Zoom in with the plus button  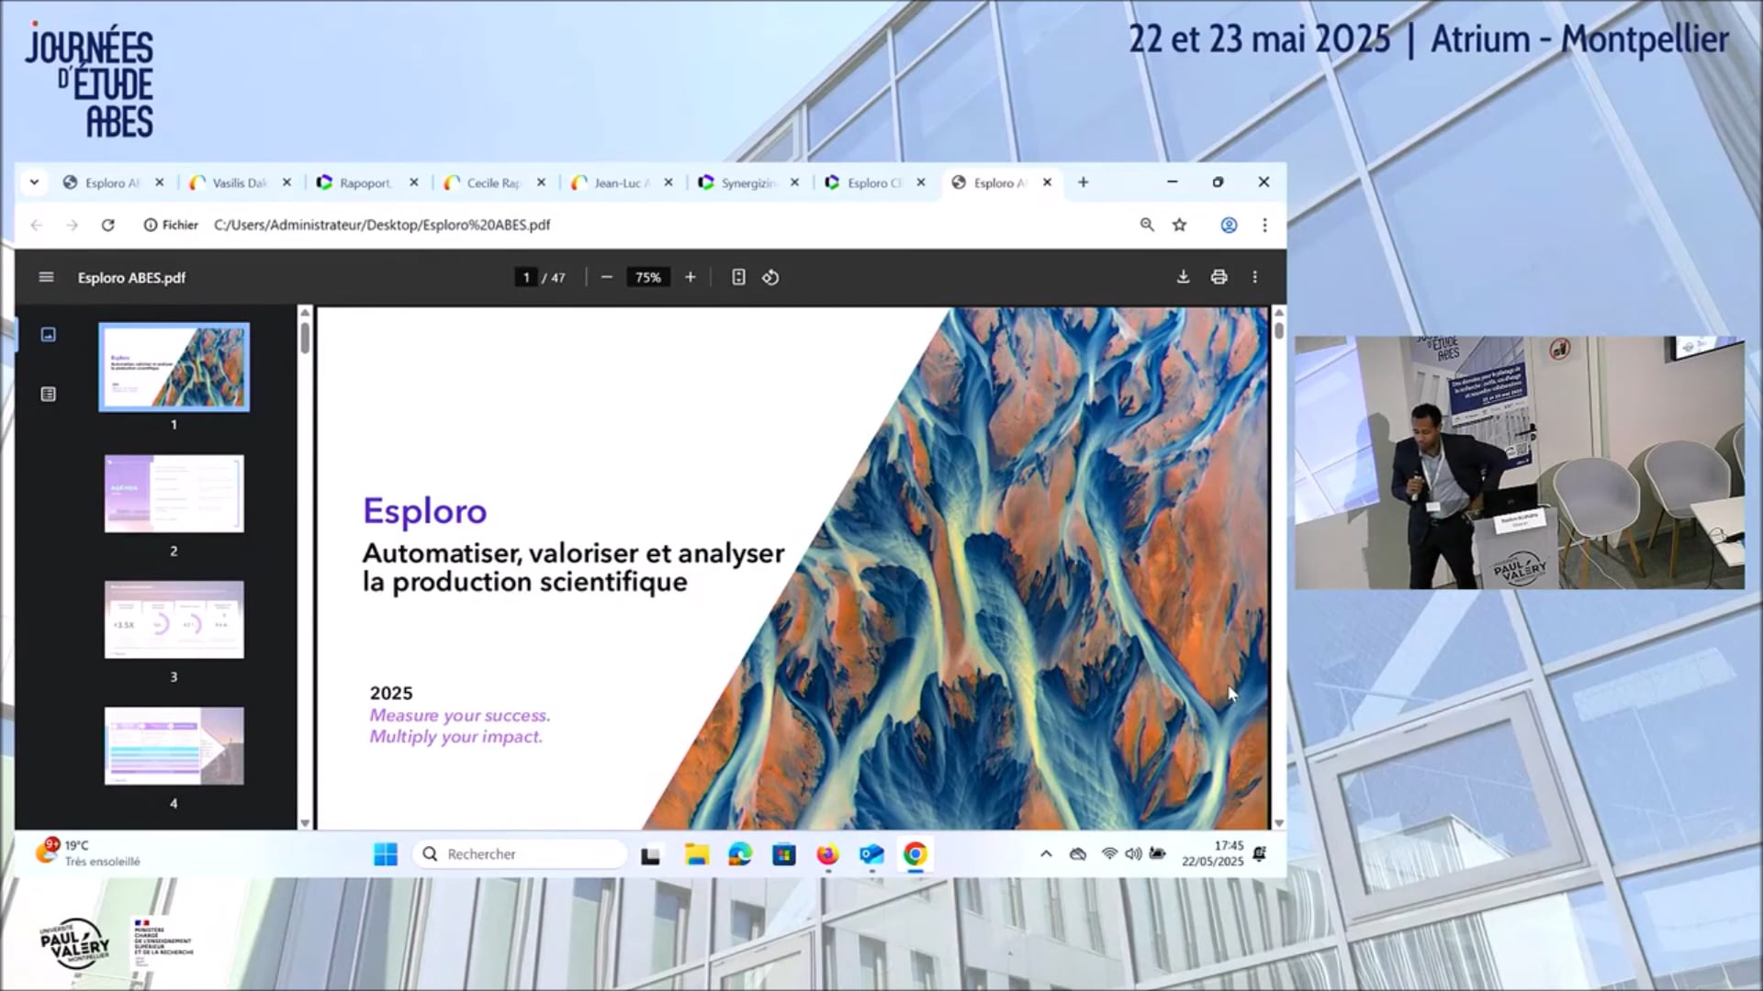[x=690, y=277]
